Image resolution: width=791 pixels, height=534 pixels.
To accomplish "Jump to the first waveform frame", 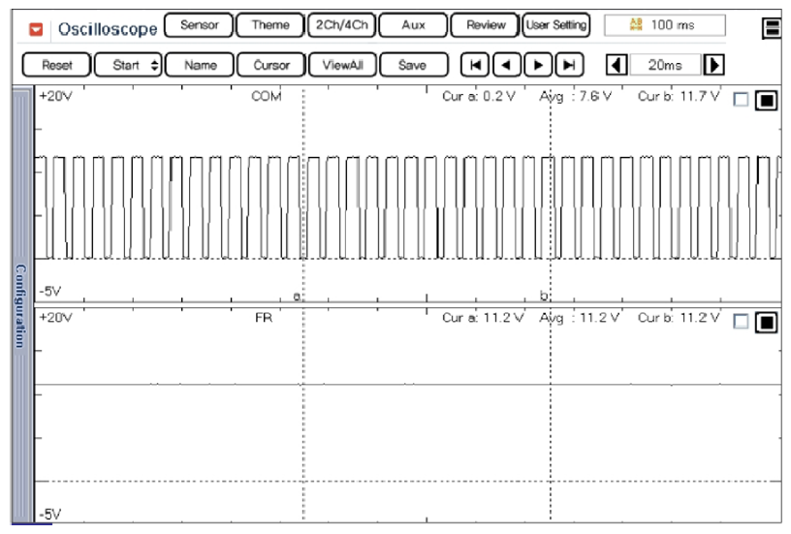I will 474,66.
